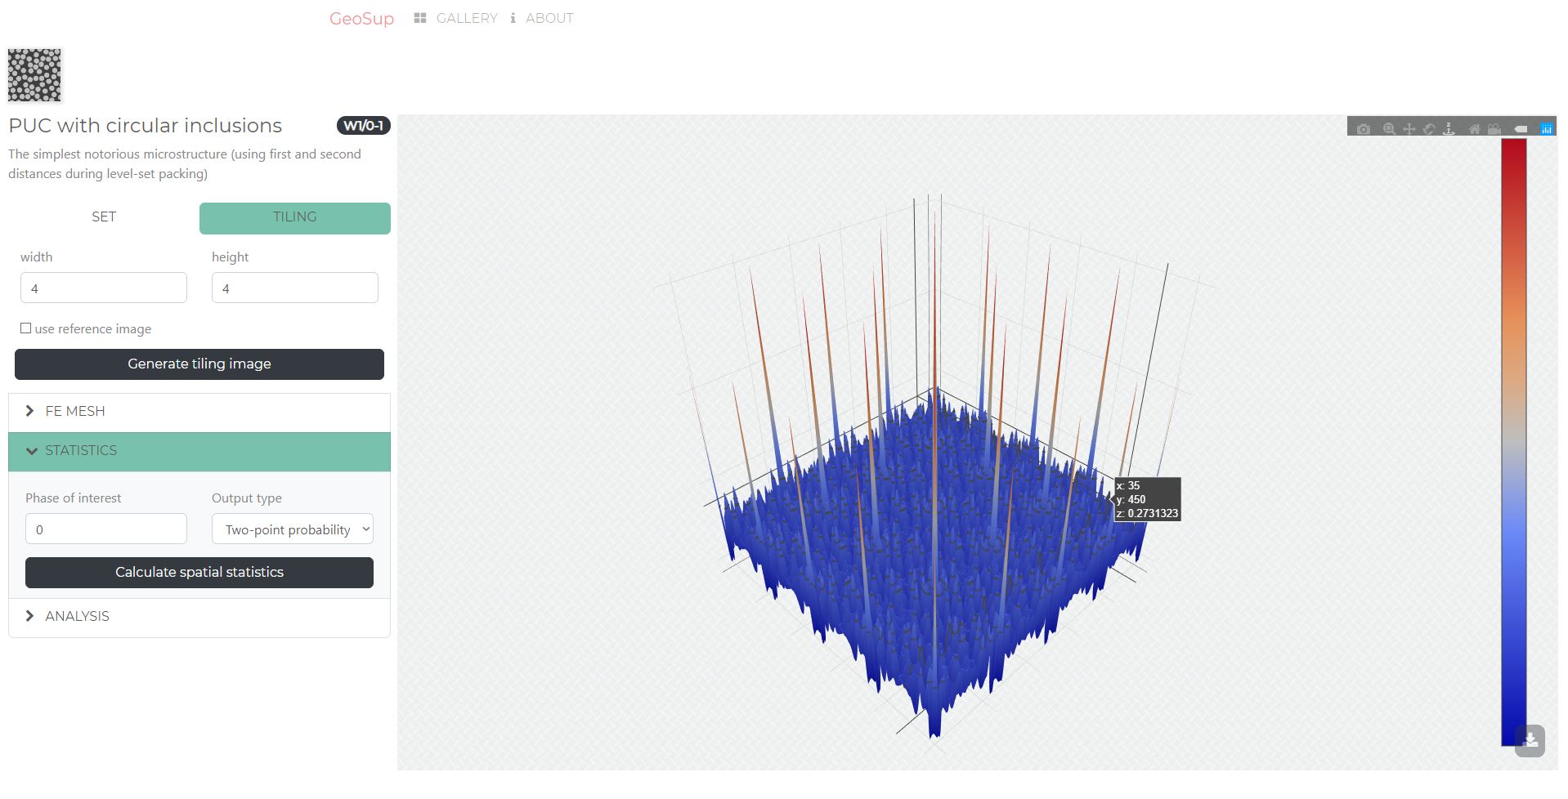Screen dimensions: 1568x799
Task: Enable the use reference image checkbox
Action: 26,328
